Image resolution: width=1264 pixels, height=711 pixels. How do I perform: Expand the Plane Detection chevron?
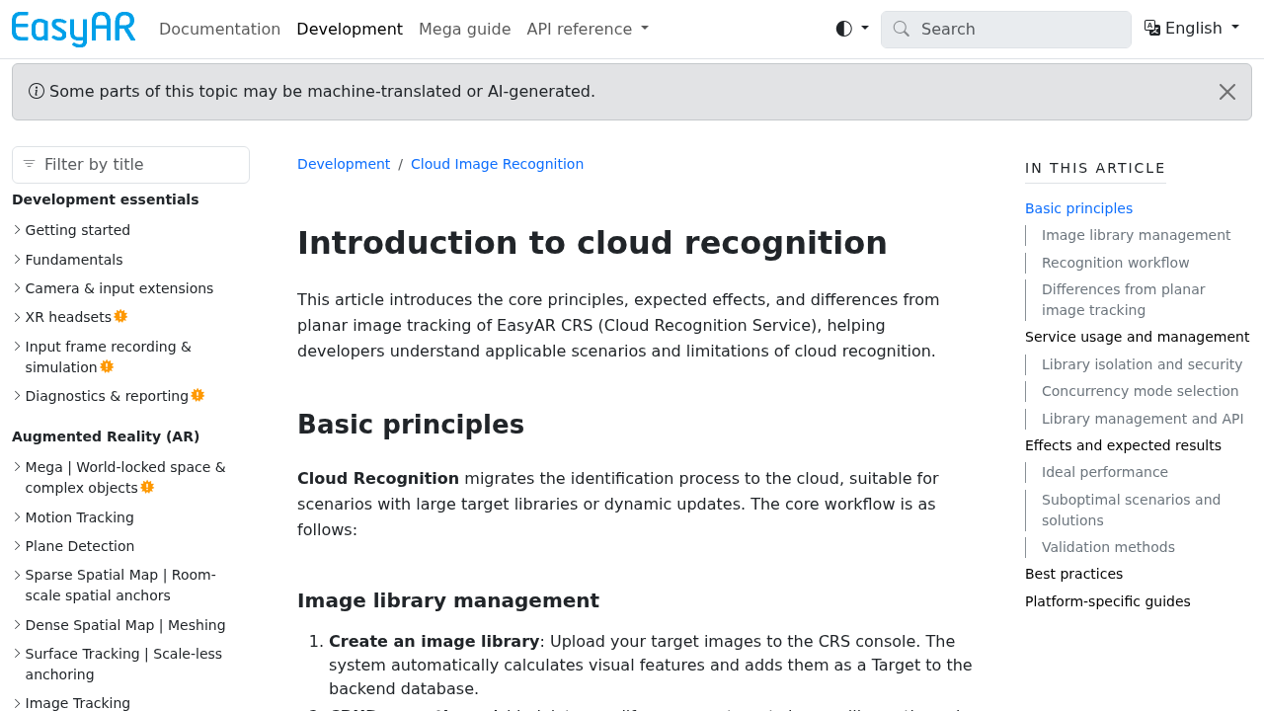(17, 546)
